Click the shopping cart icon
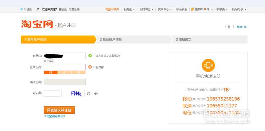This screenshot has width=265, height=131. tap(192, 9)
